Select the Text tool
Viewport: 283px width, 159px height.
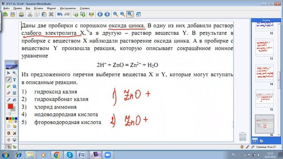pyautogui.click(x=15, y=79)
